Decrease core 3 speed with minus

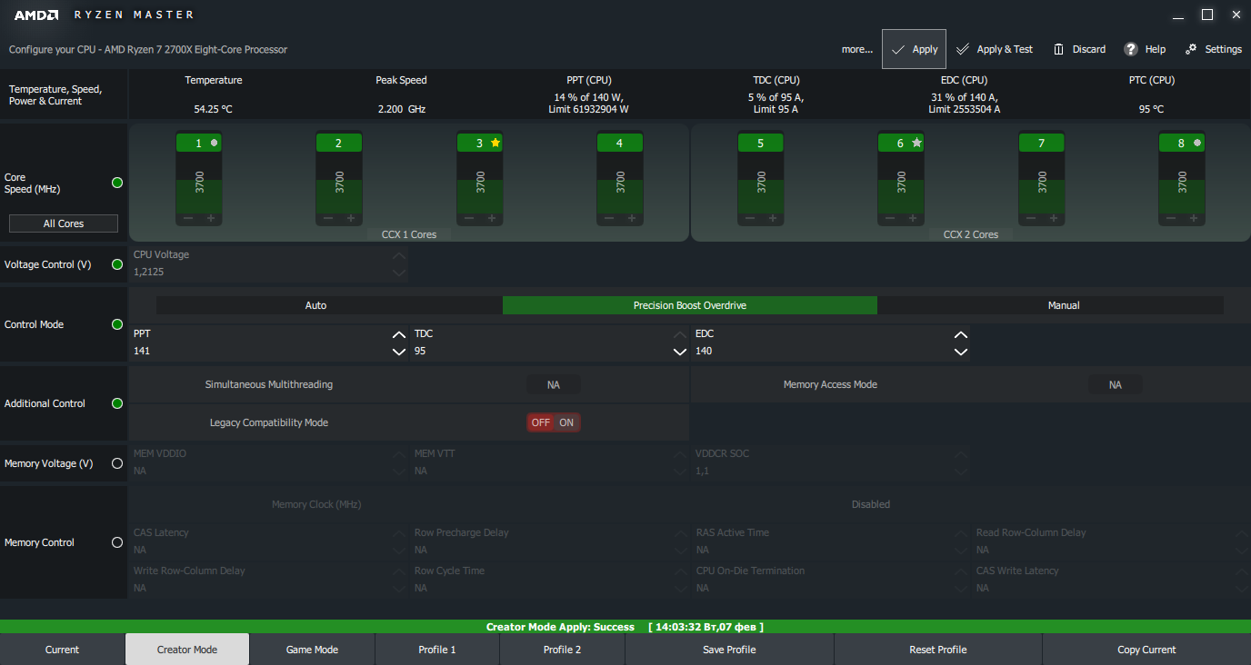pos(468,218)
